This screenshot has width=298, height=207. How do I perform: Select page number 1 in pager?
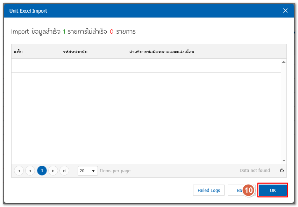(x=42, y=171)
